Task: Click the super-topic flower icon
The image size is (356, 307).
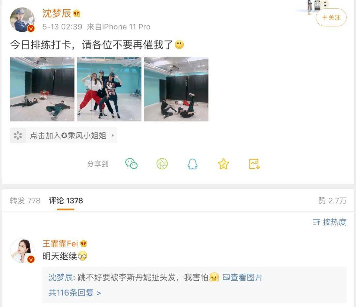Action: click(18, 135)
